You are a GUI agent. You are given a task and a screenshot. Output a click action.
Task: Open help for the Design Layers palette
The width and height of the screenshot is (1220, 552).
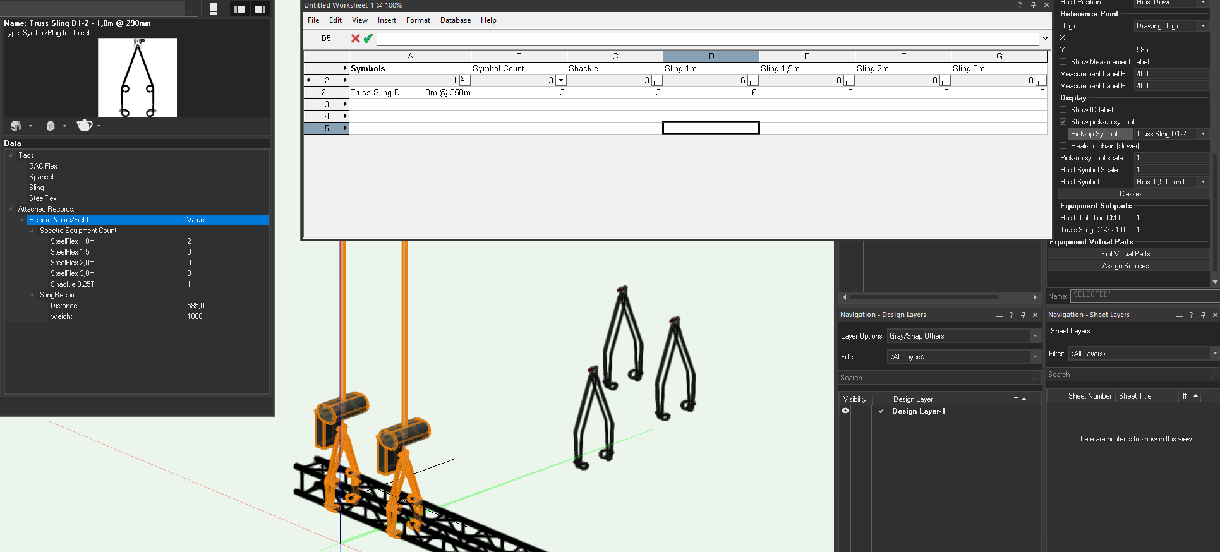click(1011, 315)
